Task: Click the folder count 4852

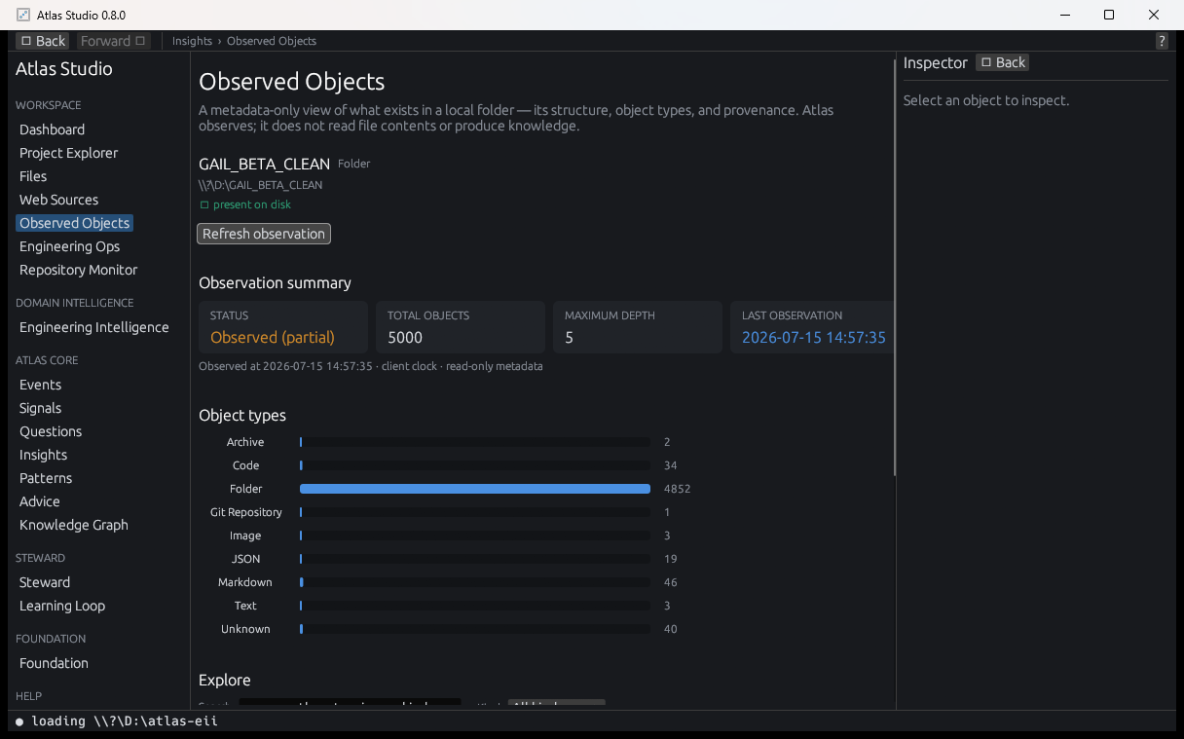Action: tap(678, 489)
